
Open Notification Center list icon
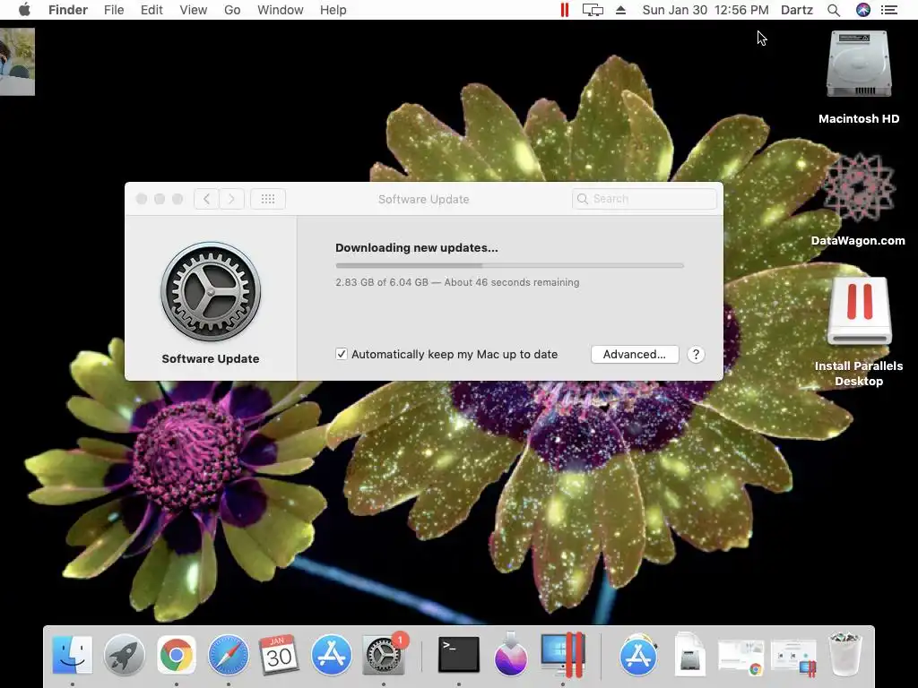[889, 10]
